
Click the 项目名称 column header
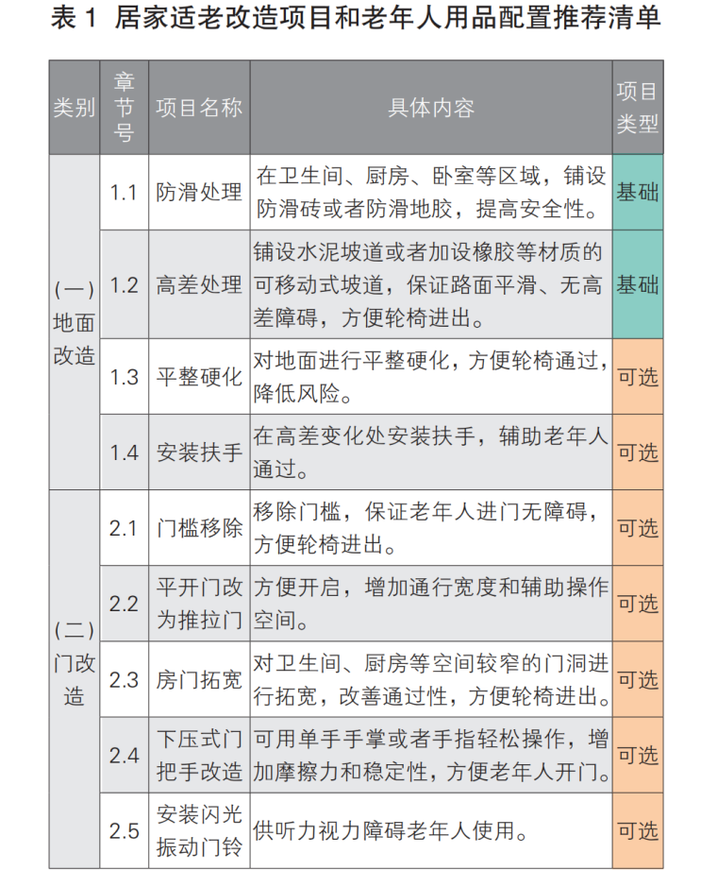(199, 108)
